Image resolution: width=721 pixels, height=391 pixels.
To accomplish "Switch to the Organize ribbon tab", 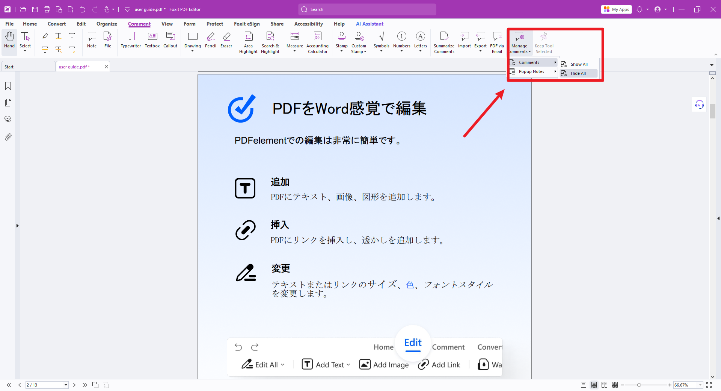I will tap(107, 24).
